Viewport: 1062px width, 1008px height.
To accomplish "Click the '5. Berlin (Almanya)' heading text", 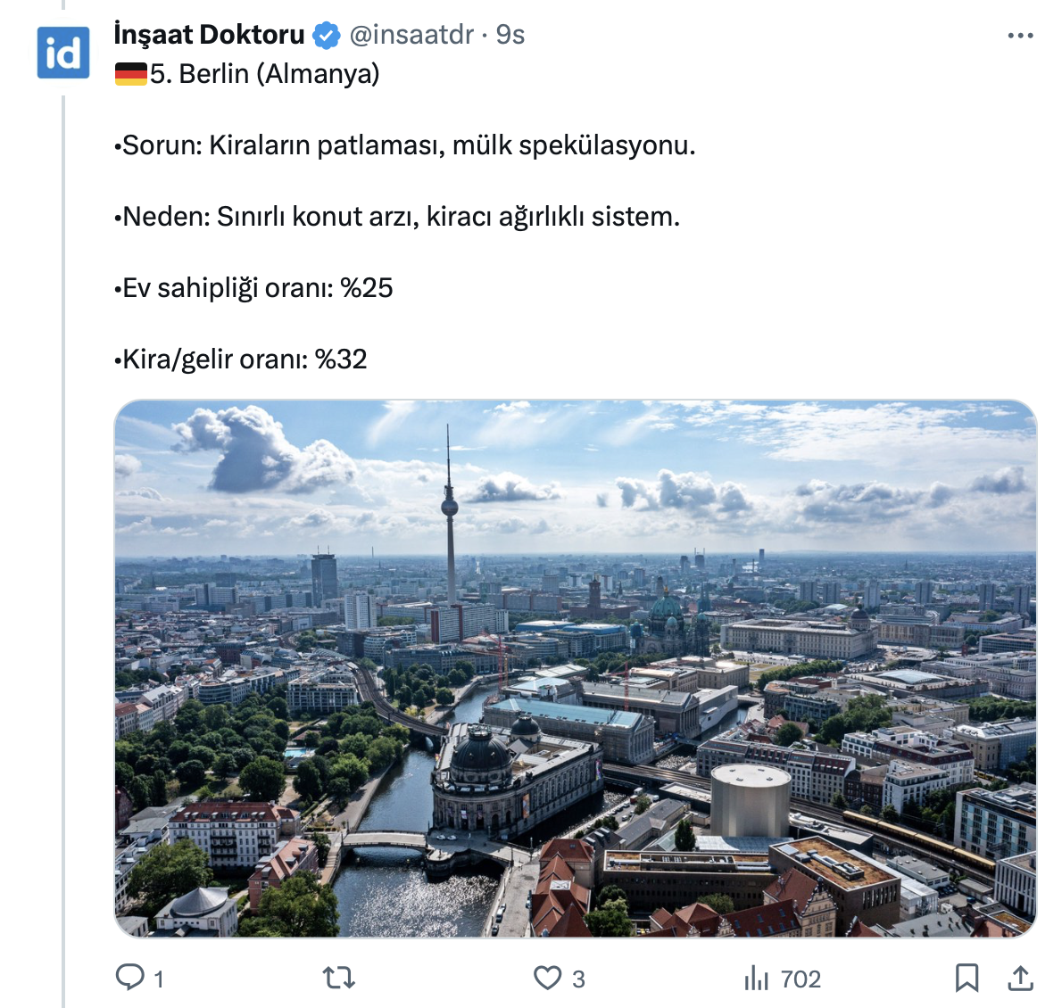I will (264, 74).
